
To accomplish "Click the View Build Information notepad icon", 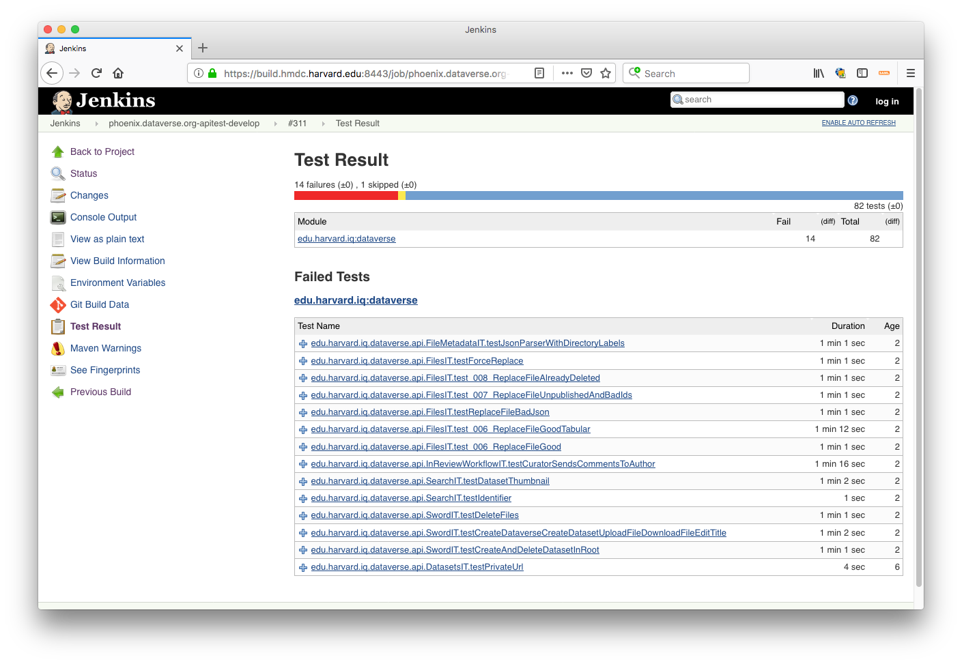I will tap(58, 261).
